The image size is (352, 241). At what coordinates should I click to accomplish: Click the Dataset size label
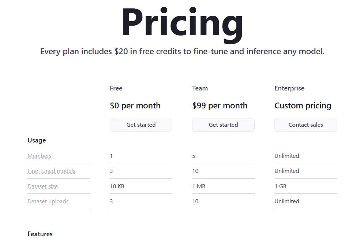(x=43, y=186)
